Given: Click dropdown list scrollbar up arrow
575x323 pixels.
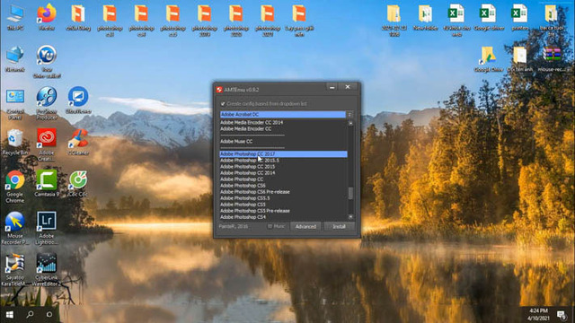Looking at the screenshot, I should (350, 123).
